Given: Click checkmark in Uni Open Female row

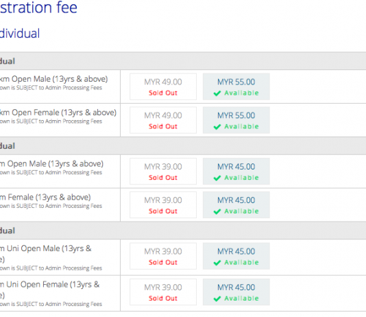Looking at the screenshot, I should pos(217,298).
